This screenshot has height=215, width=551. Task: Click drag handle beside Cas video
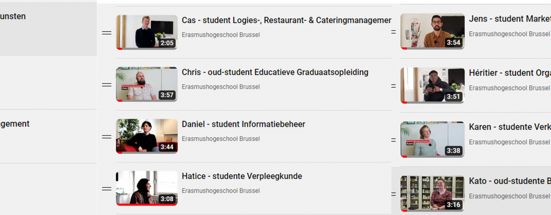(106, 33)
